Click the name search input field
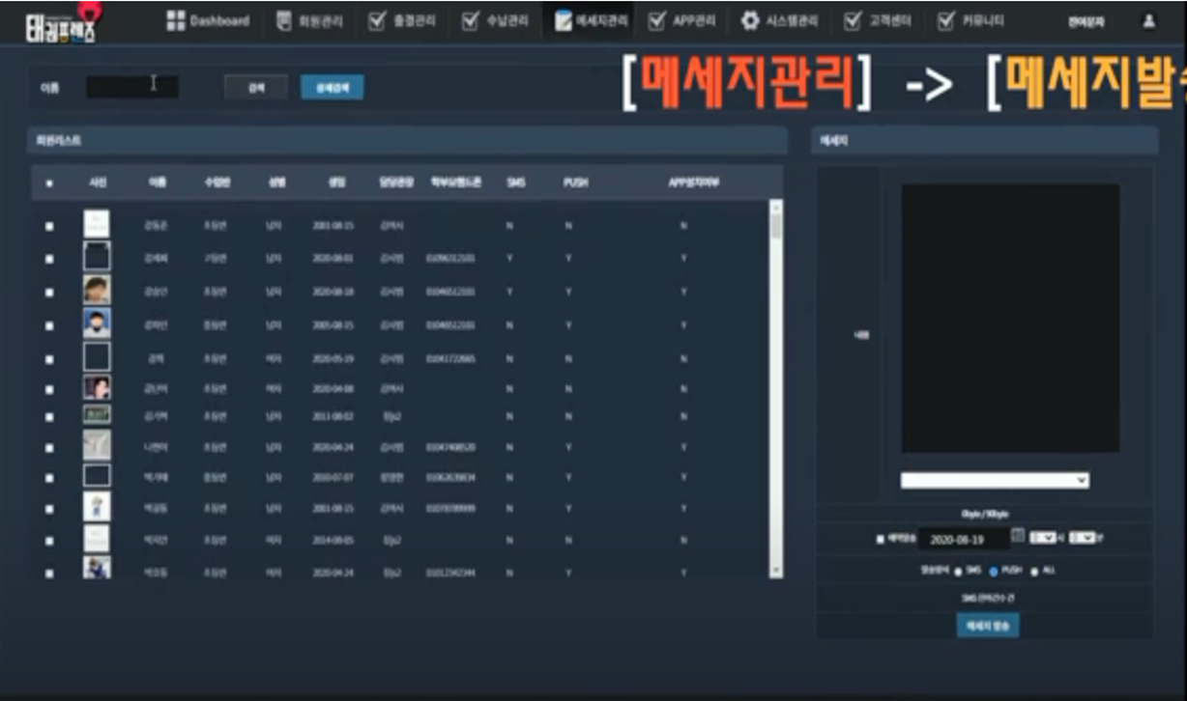Screen dimensions: 1187x701 pos(131,87)
